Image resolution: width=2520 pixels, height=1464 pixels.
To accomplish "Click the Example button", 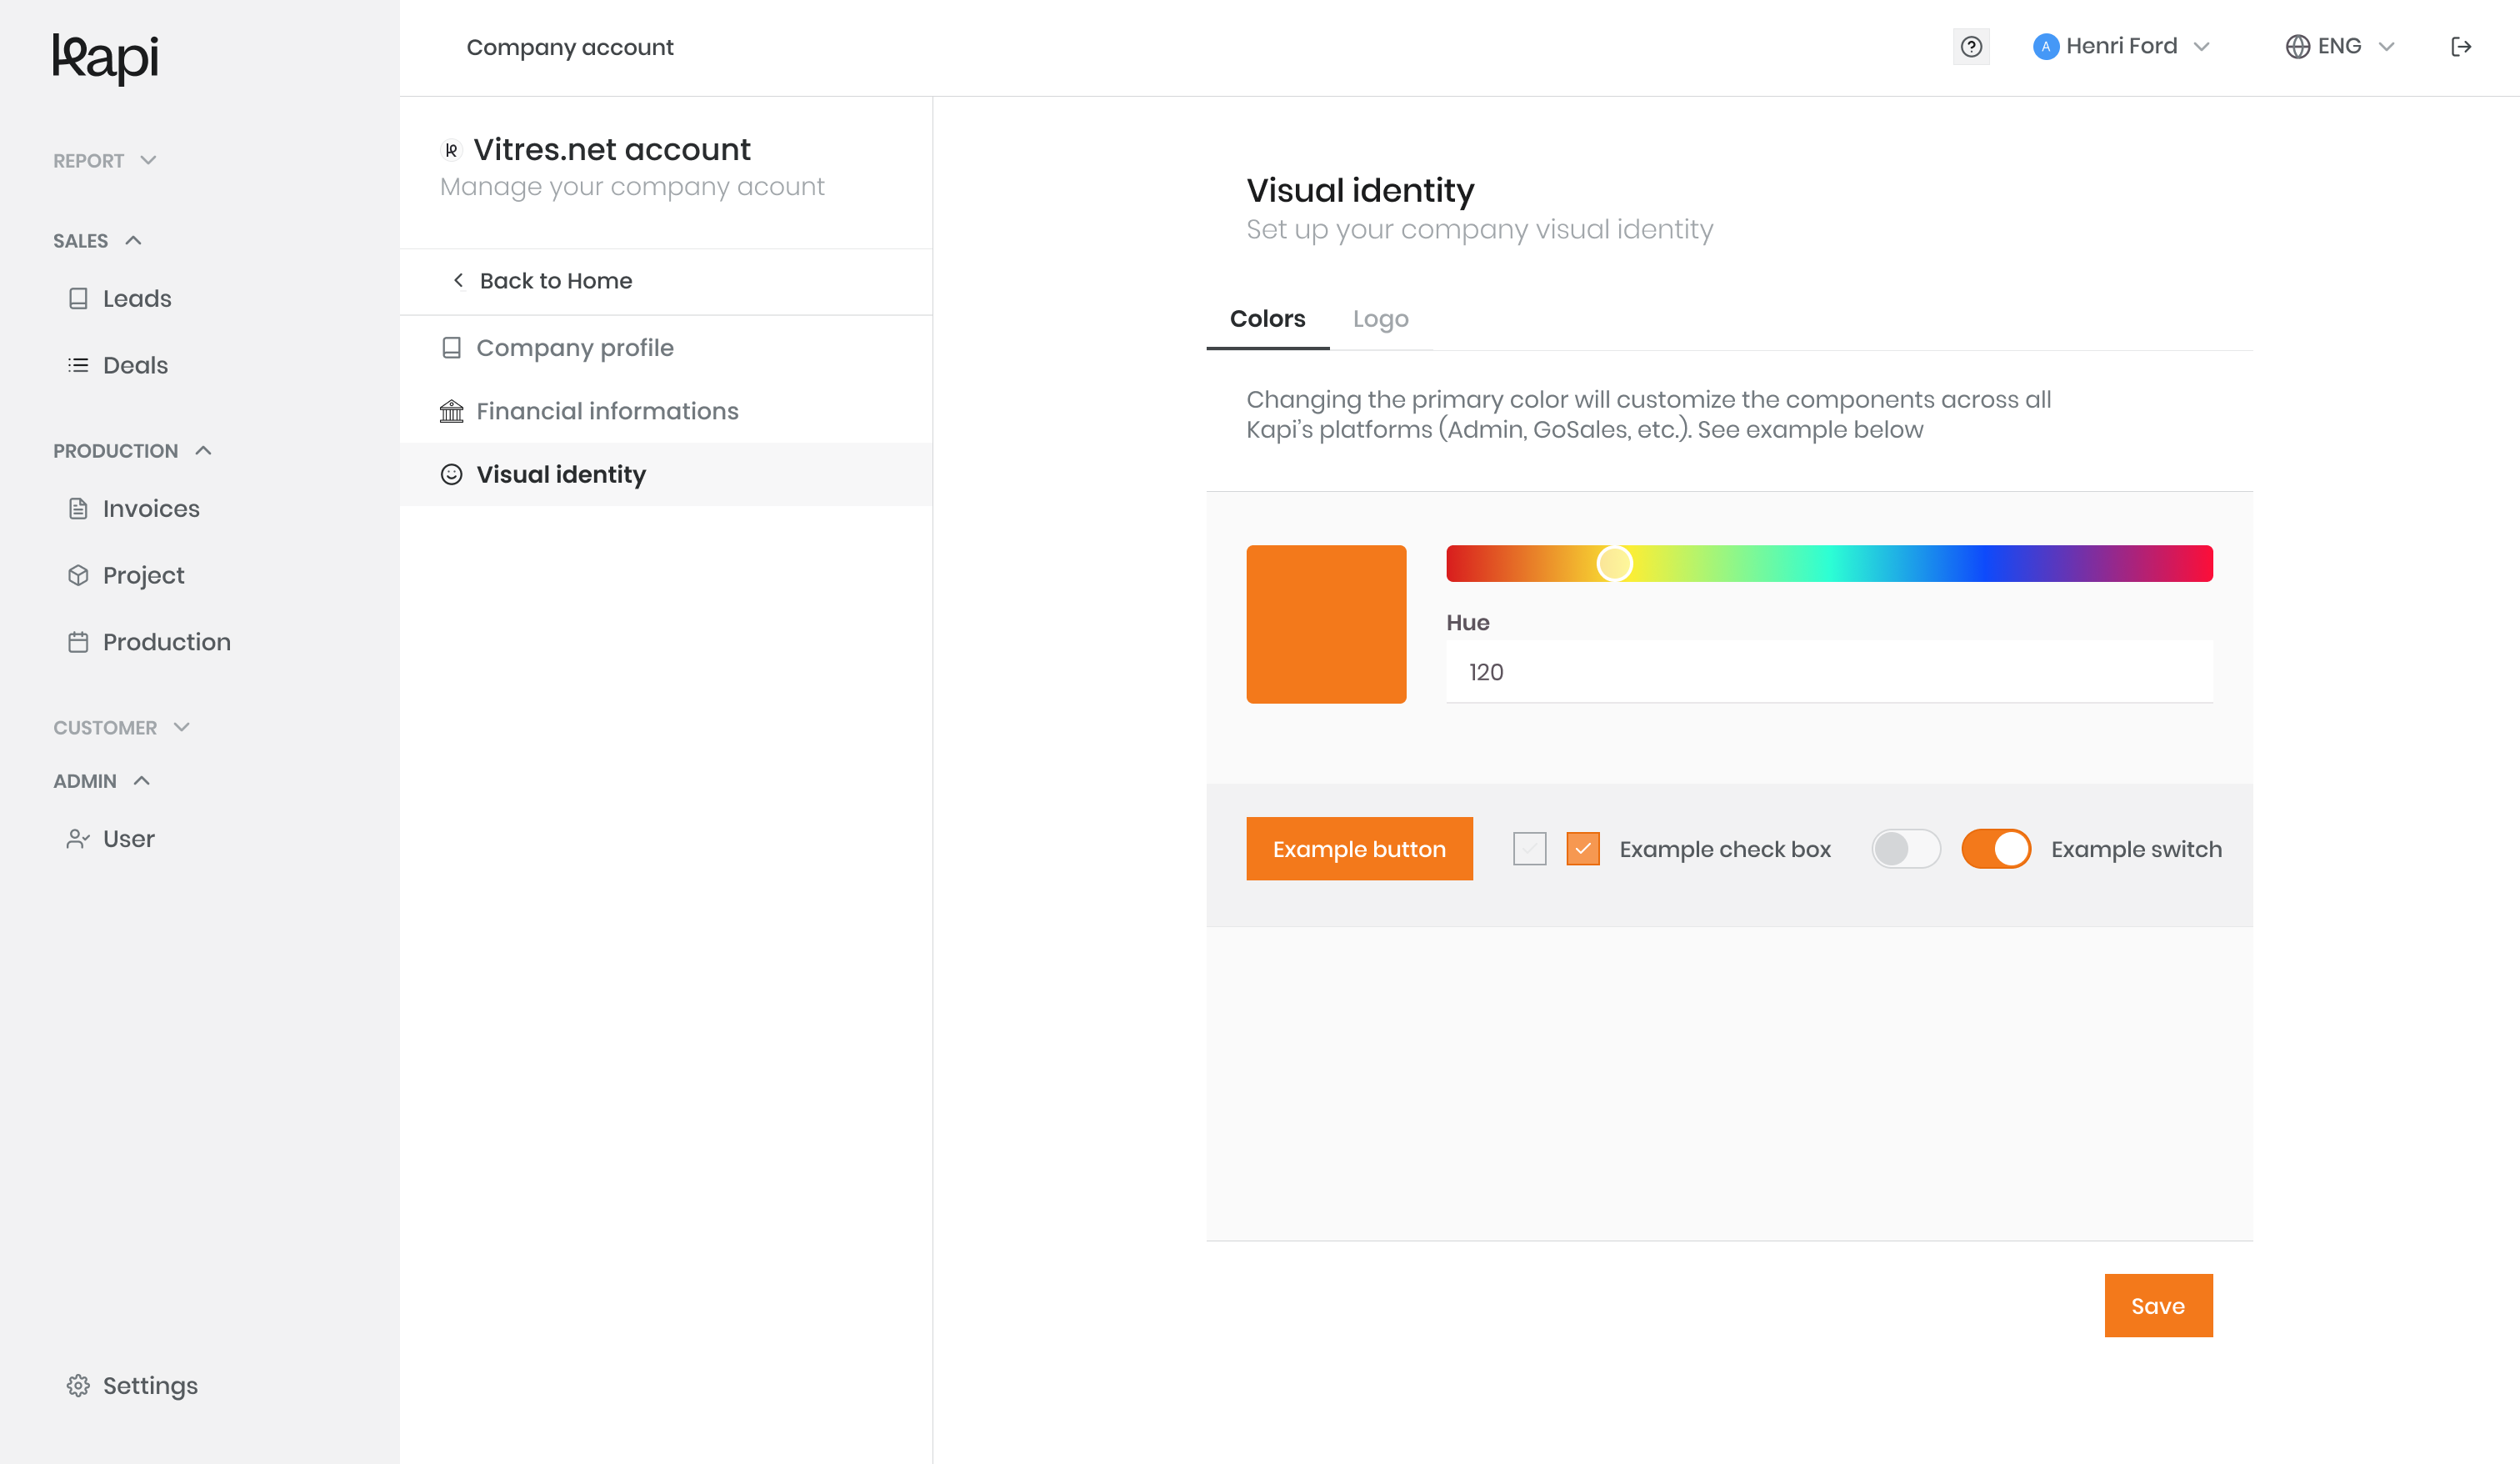I will (1359, 849).
